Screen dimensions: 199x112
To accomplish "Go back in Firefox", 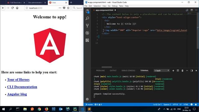I will click(3, 8).
